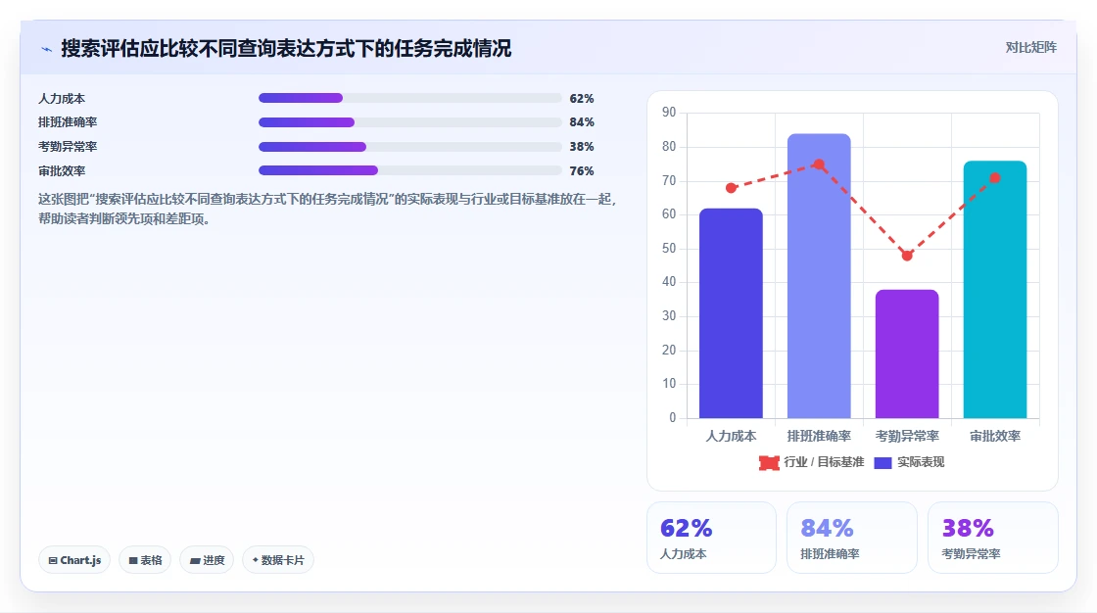
Task: Click the small blue icon before the title
Action: 46,49
